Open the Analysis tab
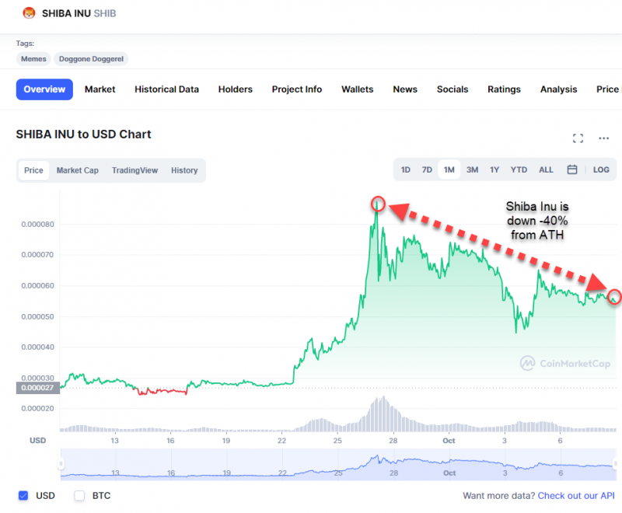Viewport: 622px width, 513px height. click(x=558, y=89)
